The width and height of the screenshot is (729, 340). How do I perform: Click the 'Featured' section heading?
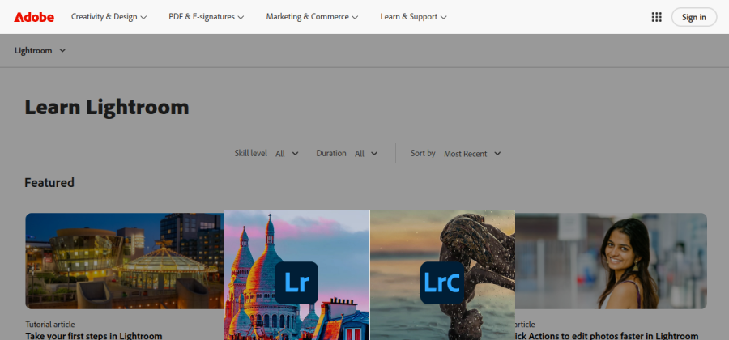[49, 182]
